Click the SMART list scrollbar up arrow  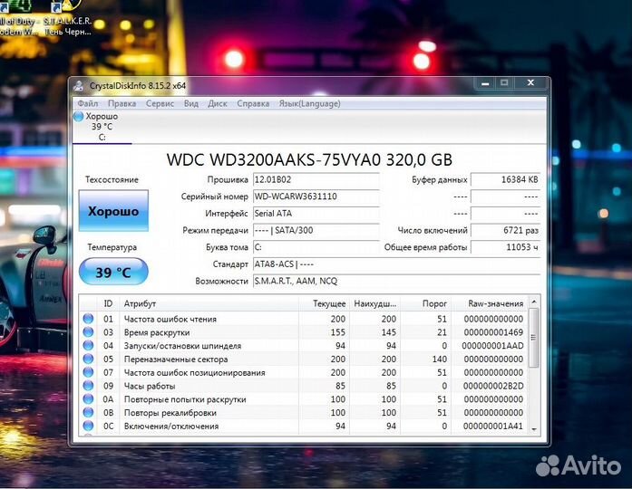pyautogui.click(x=534, y=302)
